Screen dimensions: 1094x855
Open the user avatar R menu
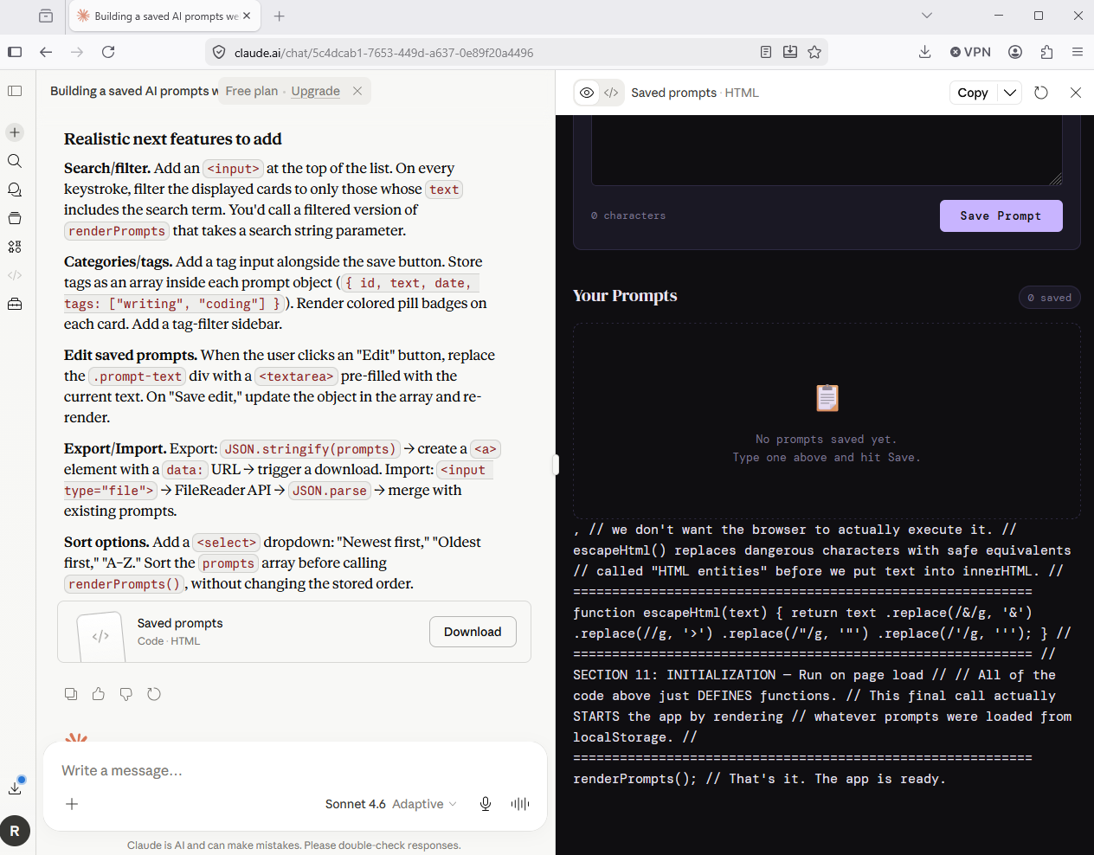pos(15,831)
